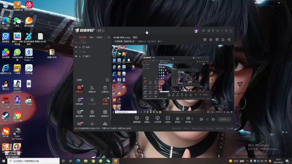
Task: Add a new scene with the plus icon
Action: [109, 38]
